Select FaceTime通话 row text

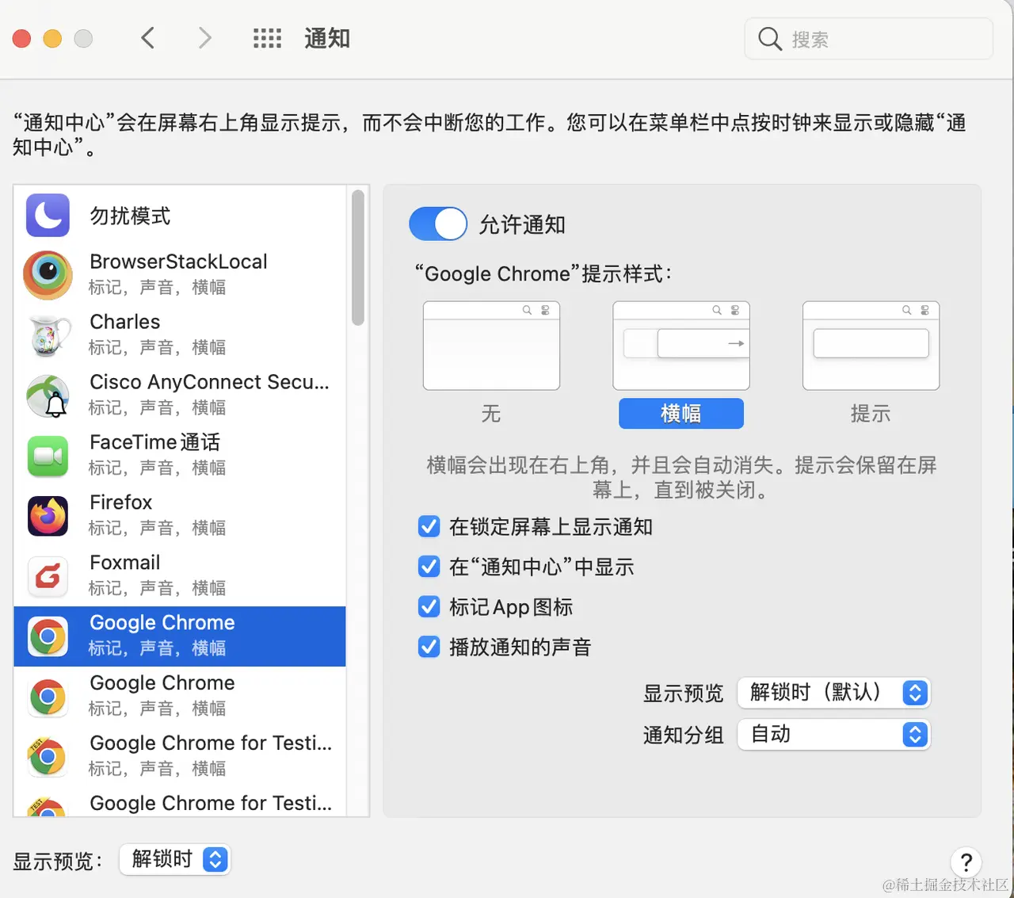point(157,455)
